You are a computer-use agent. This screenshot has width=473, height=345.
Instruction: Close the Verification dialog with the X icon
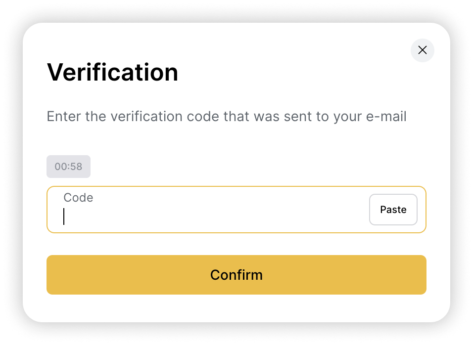[x=422, y=50]
